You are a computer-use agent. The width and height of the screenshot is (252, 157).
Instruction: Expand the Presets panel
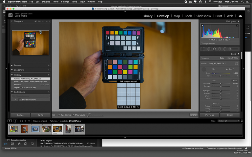(12, 65)
